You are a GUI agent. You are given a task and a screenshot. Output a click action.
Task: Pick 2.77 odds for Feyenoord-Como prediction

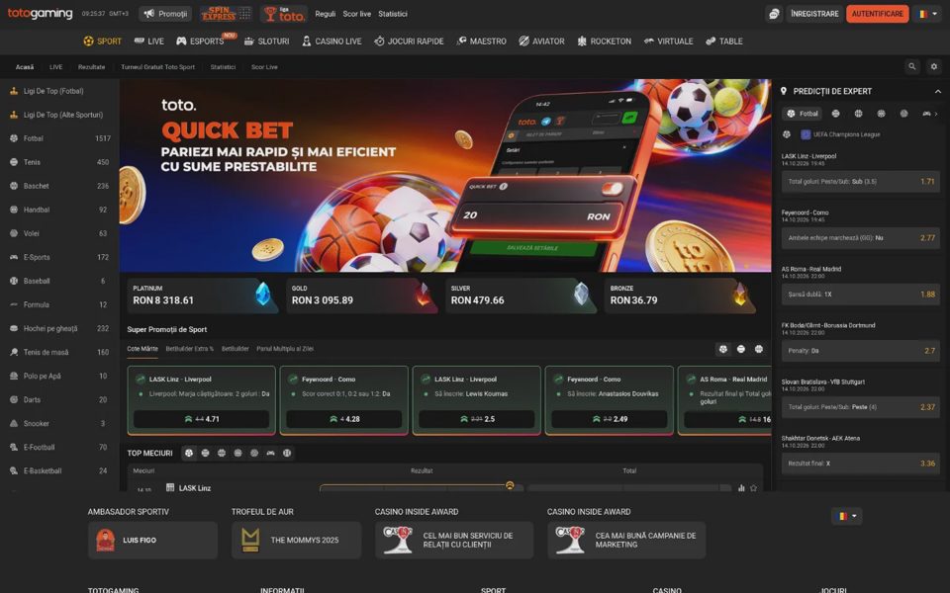pyautogui.click(x=860, y=238)
